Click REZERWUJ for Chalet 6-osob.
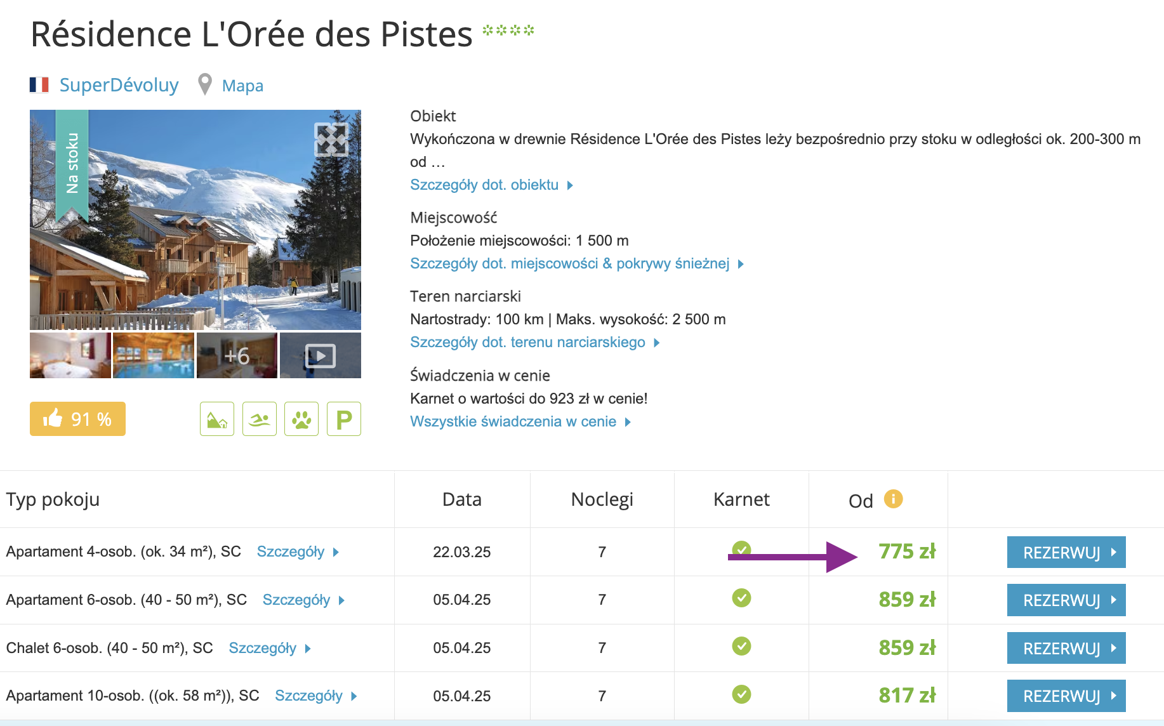This screenshot has height=726, width=1164. pyautogui.click(x=1066, y=648)
